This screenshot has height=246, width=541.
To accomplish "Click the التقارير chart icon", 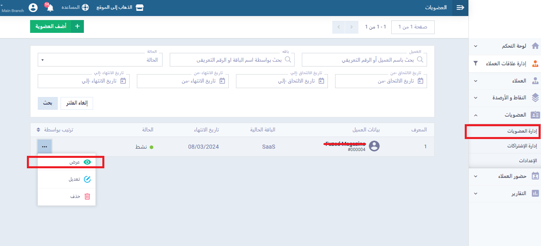I will (x=535, y=193).
